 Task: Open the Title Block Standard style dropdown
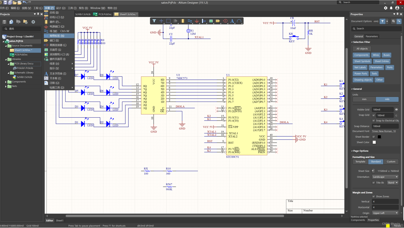coord(392,182)
